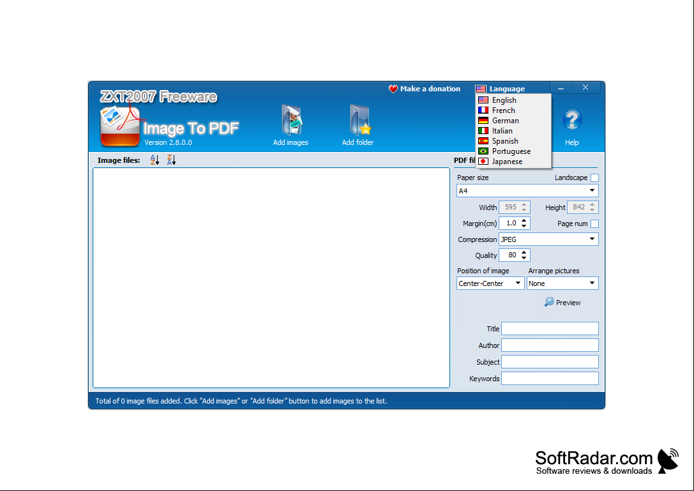Decrease the Quality value with down arrow

point(524,258)
